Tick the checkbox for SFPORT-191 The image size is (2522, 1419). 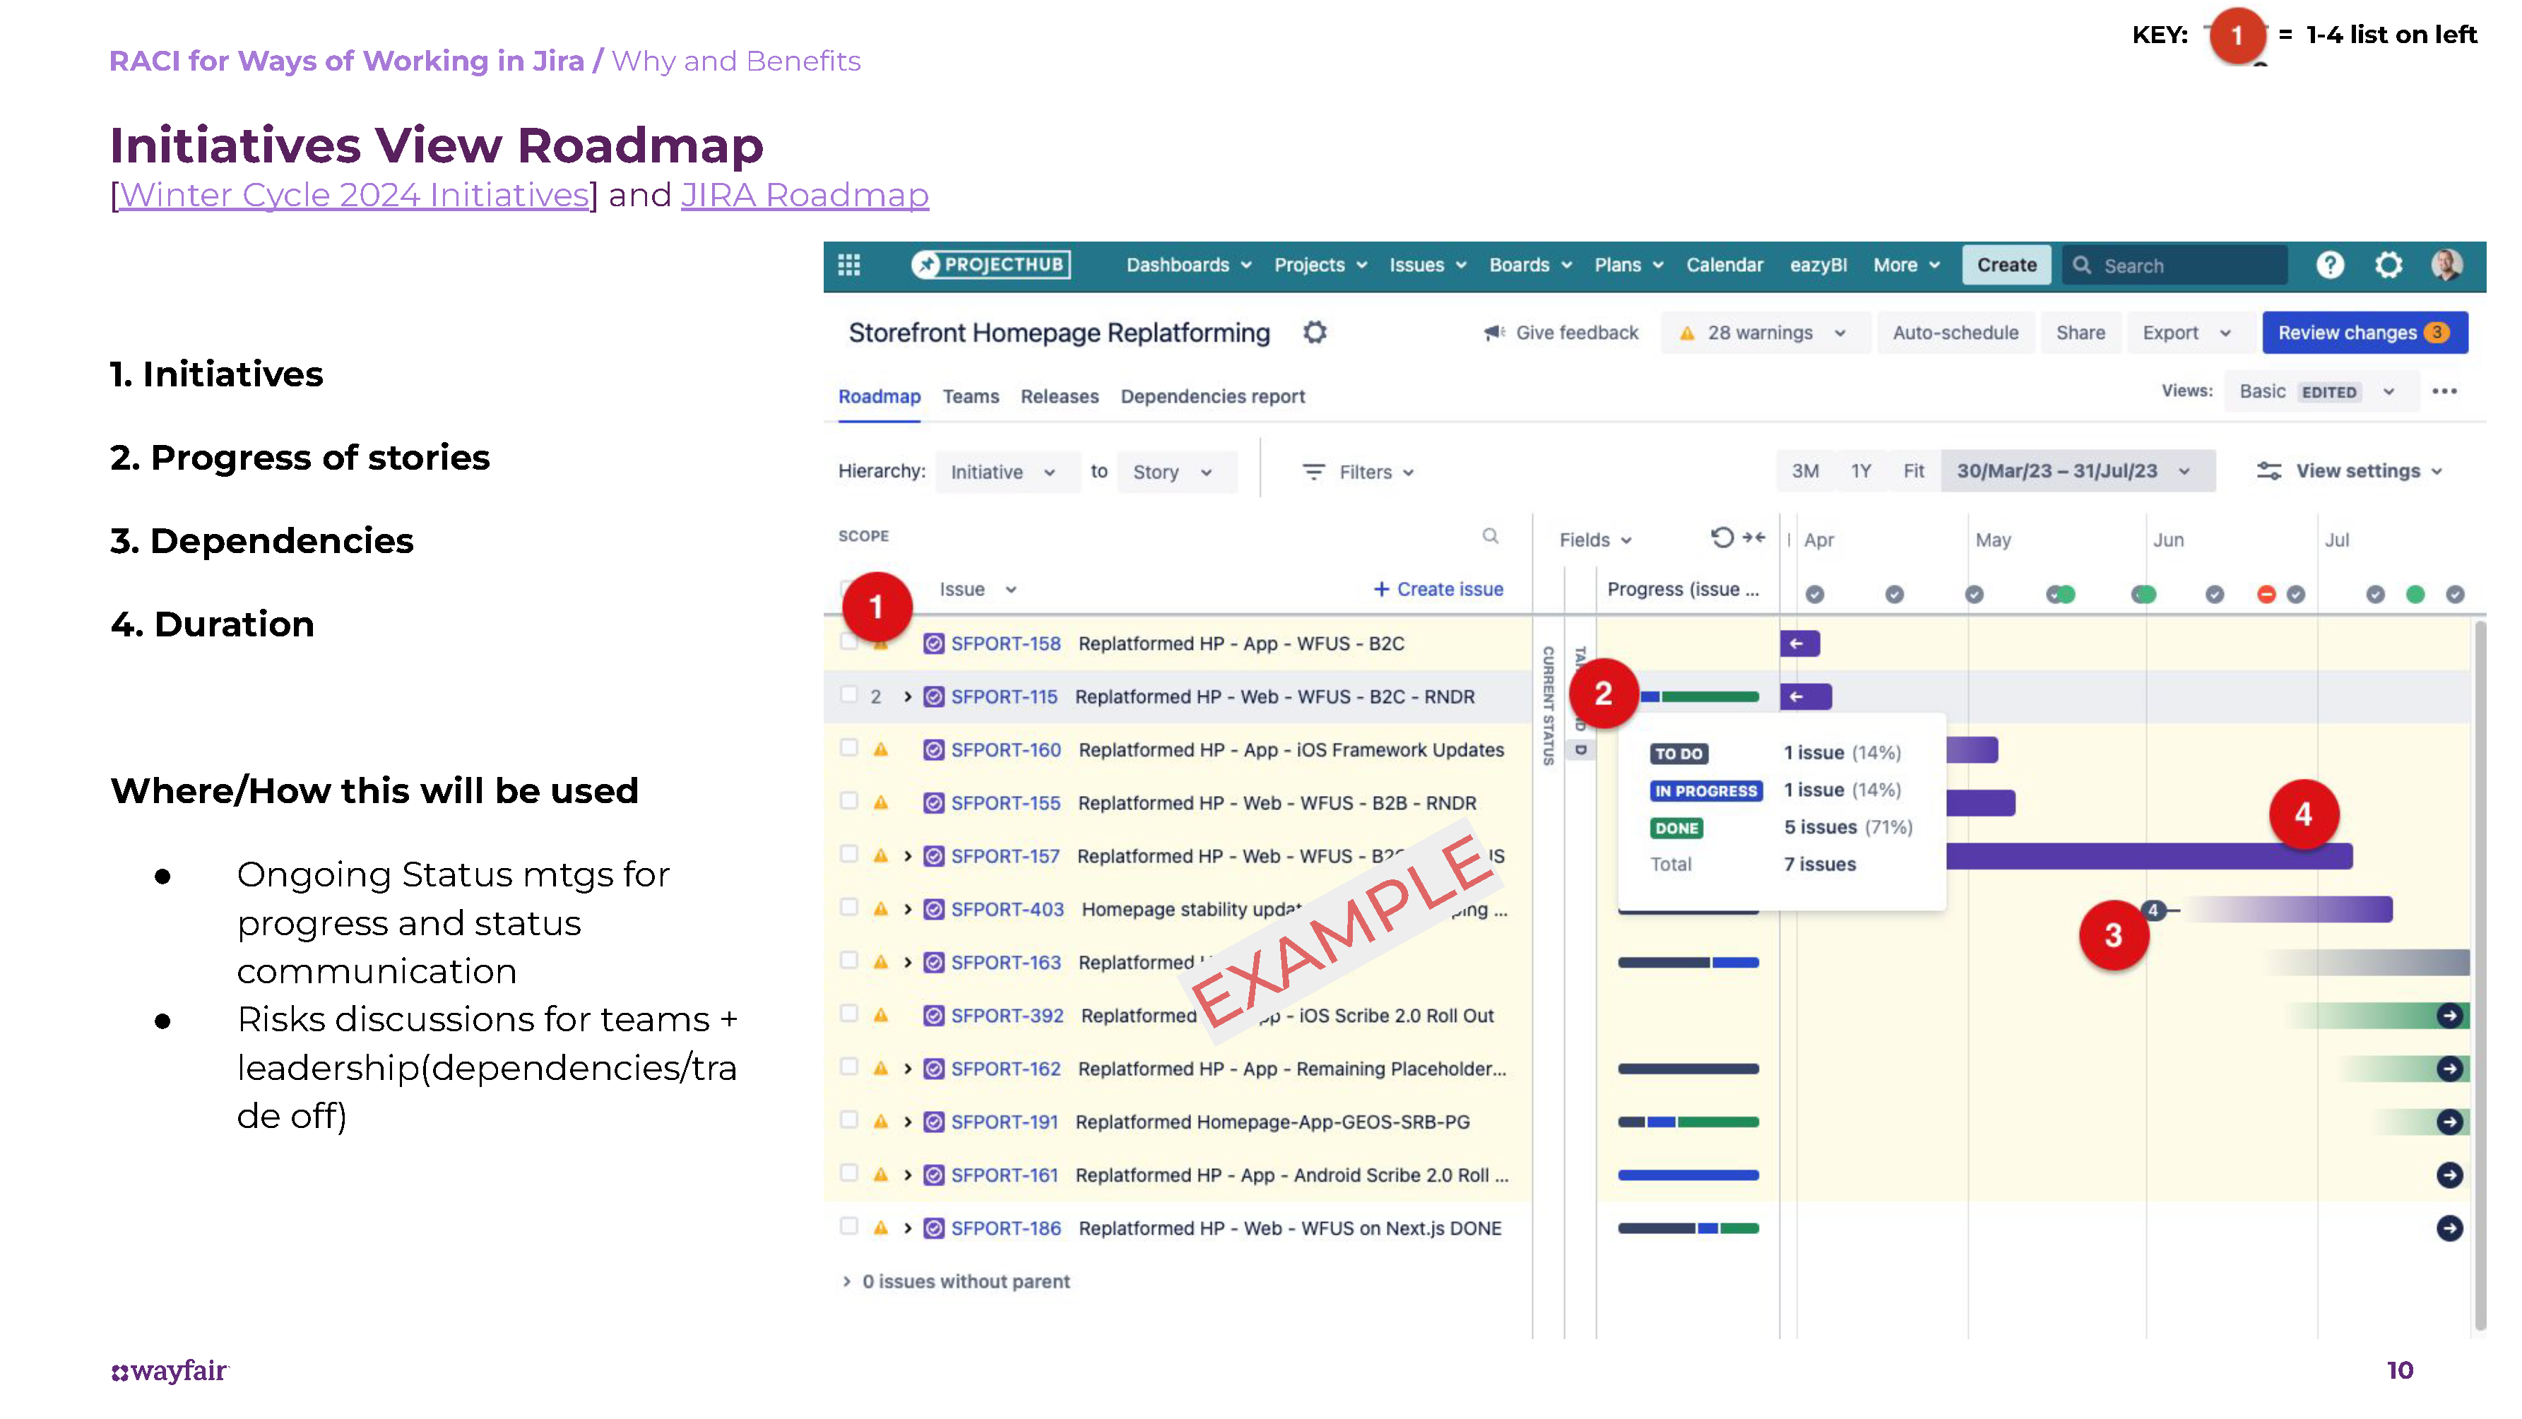point(849,1120)
